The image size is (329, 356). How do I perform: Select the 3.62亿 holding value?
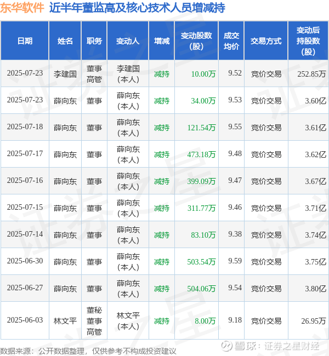tap(315, 154)
